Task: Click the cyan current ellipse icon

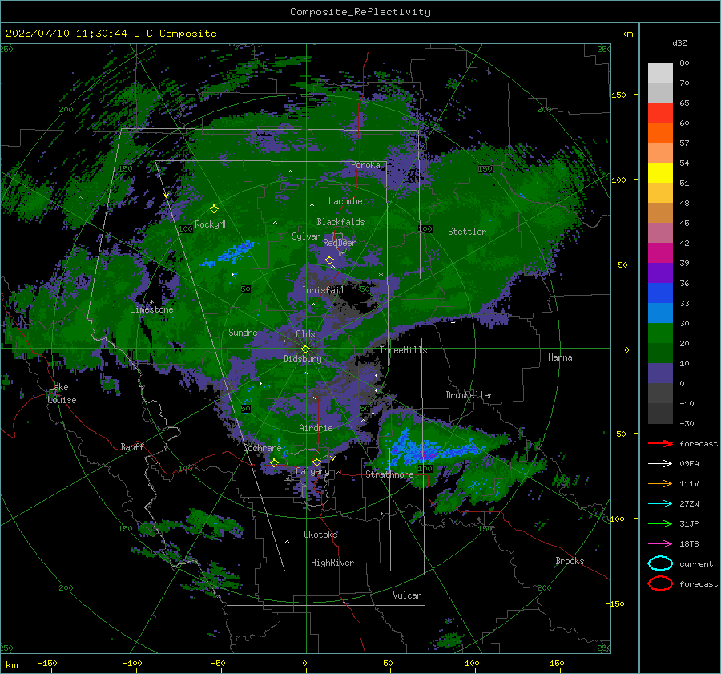Action: click(660, 563)
